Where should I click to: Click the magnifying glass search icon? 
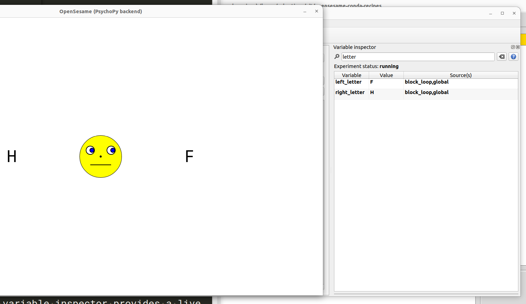pyautogui.click(x=336, y=57)
